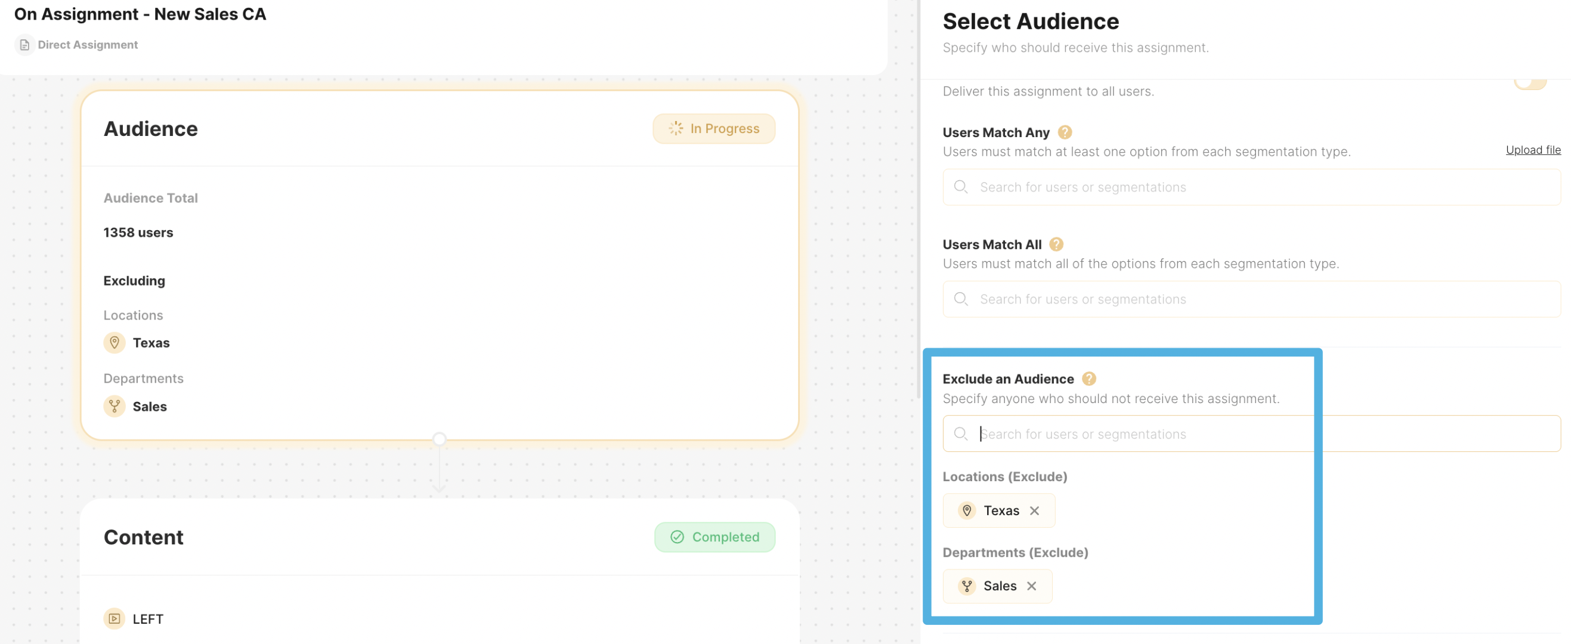Screen dimensions: 1571x644
Task: Click search icon in Users Match All field
Action: click(x=960, y=299)
